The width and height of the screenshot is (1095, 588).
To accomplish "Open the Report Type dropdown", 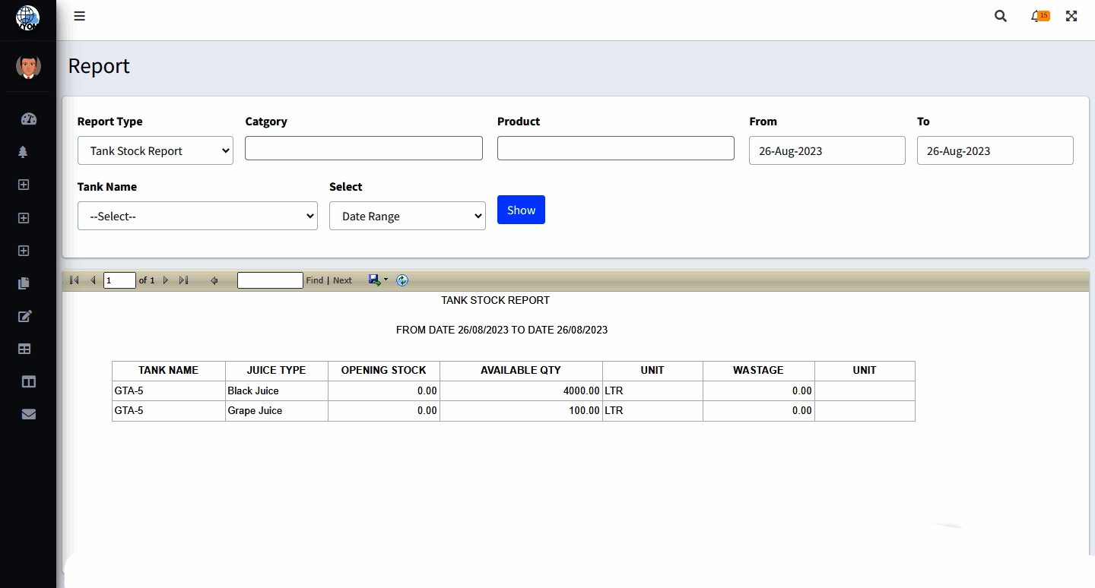I will point(155,150).
